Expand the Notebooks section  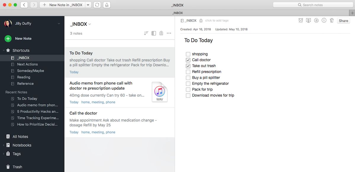tap(3, 145)
